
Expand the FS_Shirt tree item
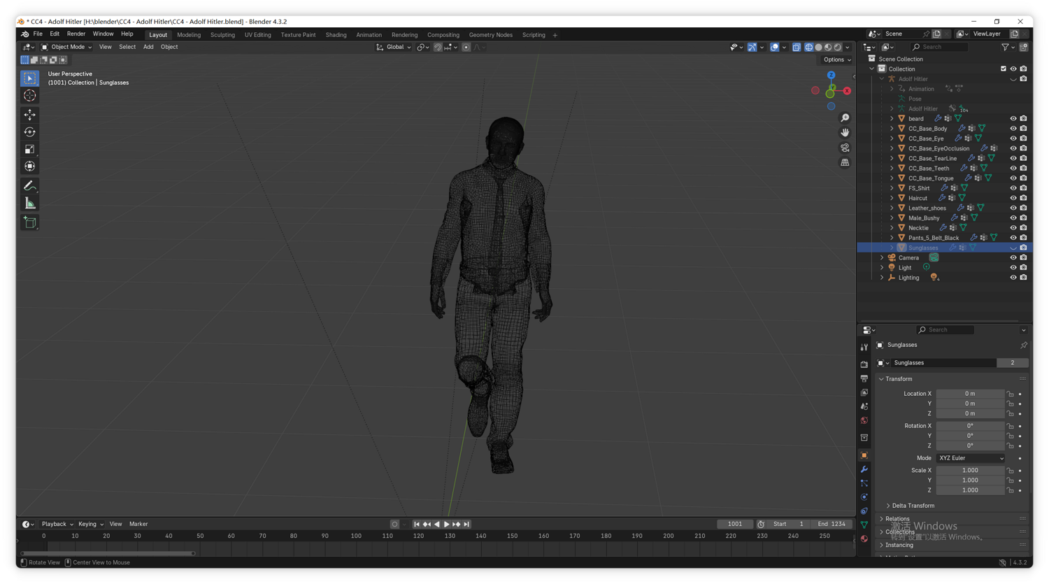pyautogui.click(x=892, y=188)
